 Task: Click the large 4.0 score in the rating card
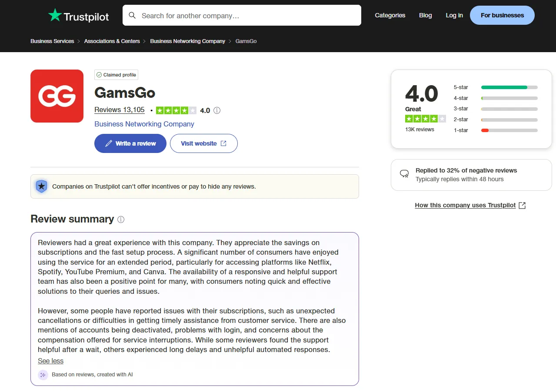tap(422, 94)
